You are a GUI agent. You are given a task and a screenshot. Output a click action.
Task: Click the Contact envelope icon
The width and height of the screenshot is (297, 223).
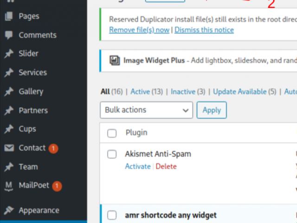[x=9, y=148]
